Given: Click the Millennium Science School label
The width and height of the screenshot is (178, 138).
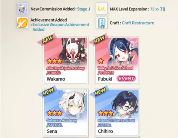Looking at the screenshot, I should (116, 120).
